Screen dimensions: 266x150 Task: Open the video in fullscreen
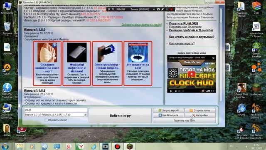(x=213, y=91)
